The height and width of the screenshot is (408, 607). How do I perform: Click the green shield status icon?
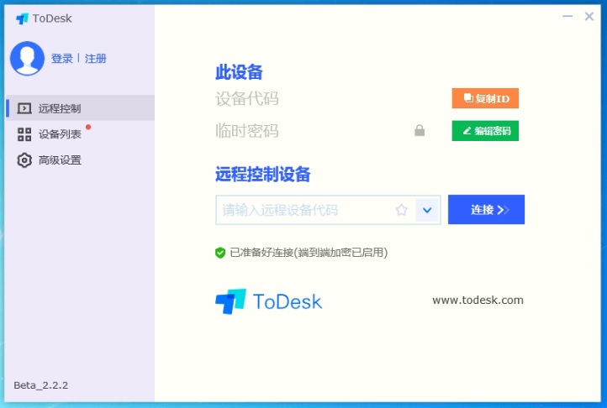coord(220,253)
